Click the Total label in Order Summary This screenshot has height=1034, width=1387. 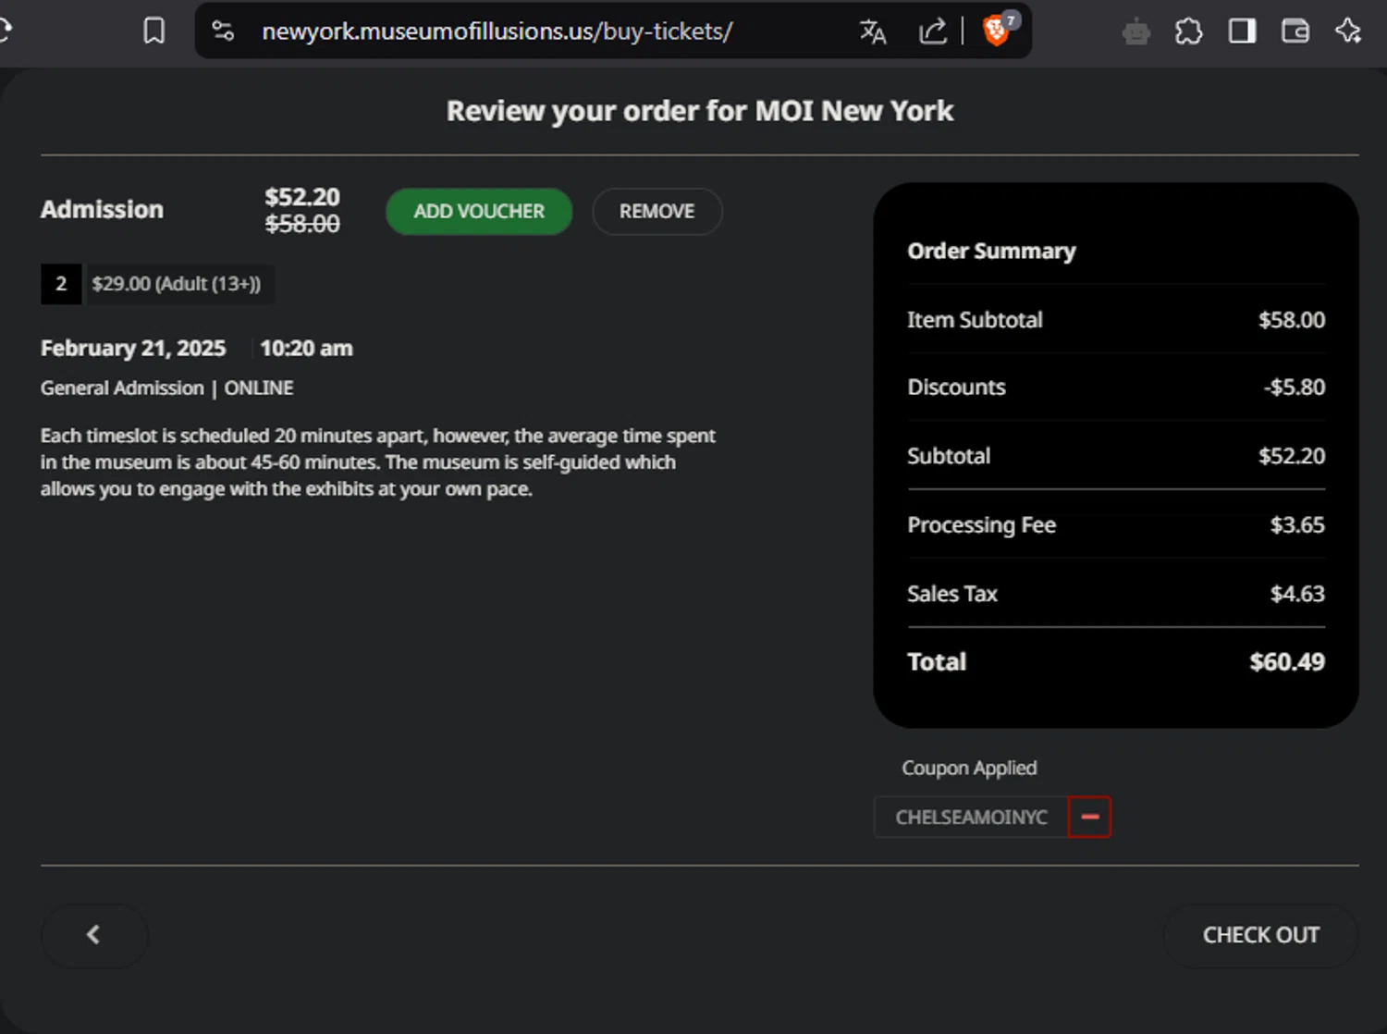point(937,661)
